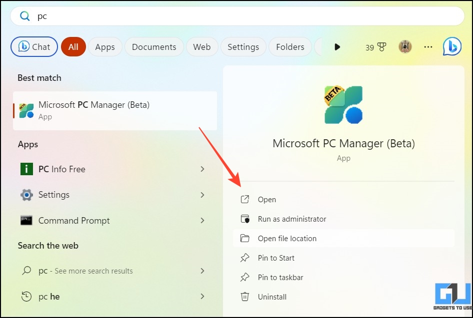This screenshot has height=318, width=473.
Task: Click the Uninstall trash icon
Action: click(x=244, y=297)
